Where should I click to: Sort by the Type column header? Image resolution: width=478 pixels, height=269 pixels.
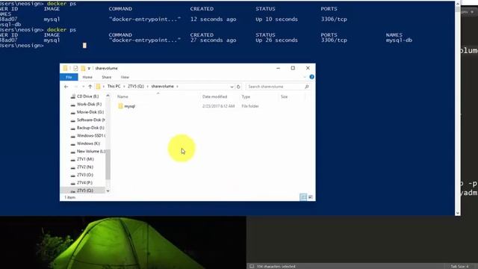pos(246,96)
